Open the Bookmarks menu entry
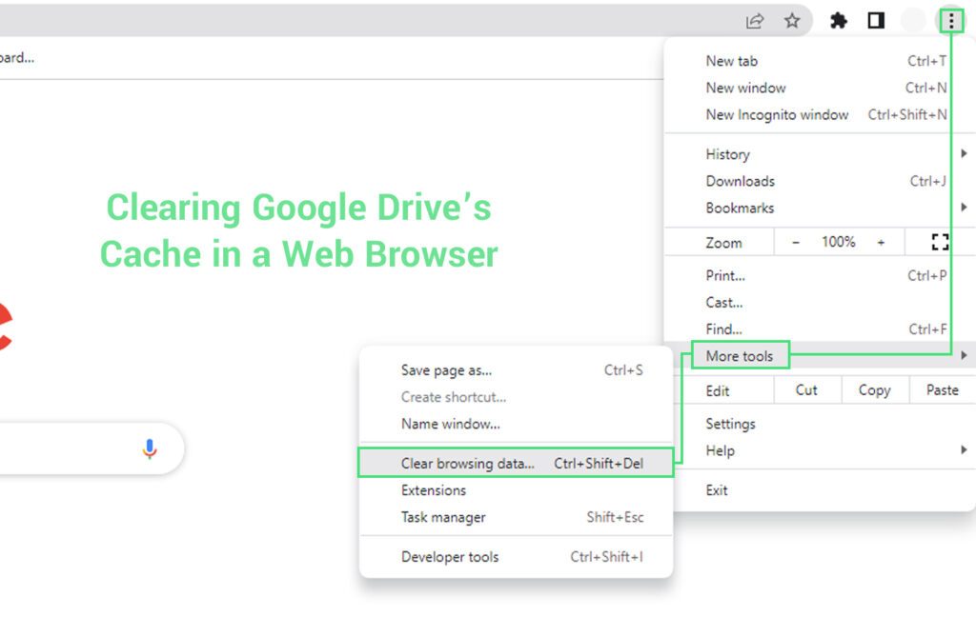Screen dimensions: 976x617 tap(820, 208)
